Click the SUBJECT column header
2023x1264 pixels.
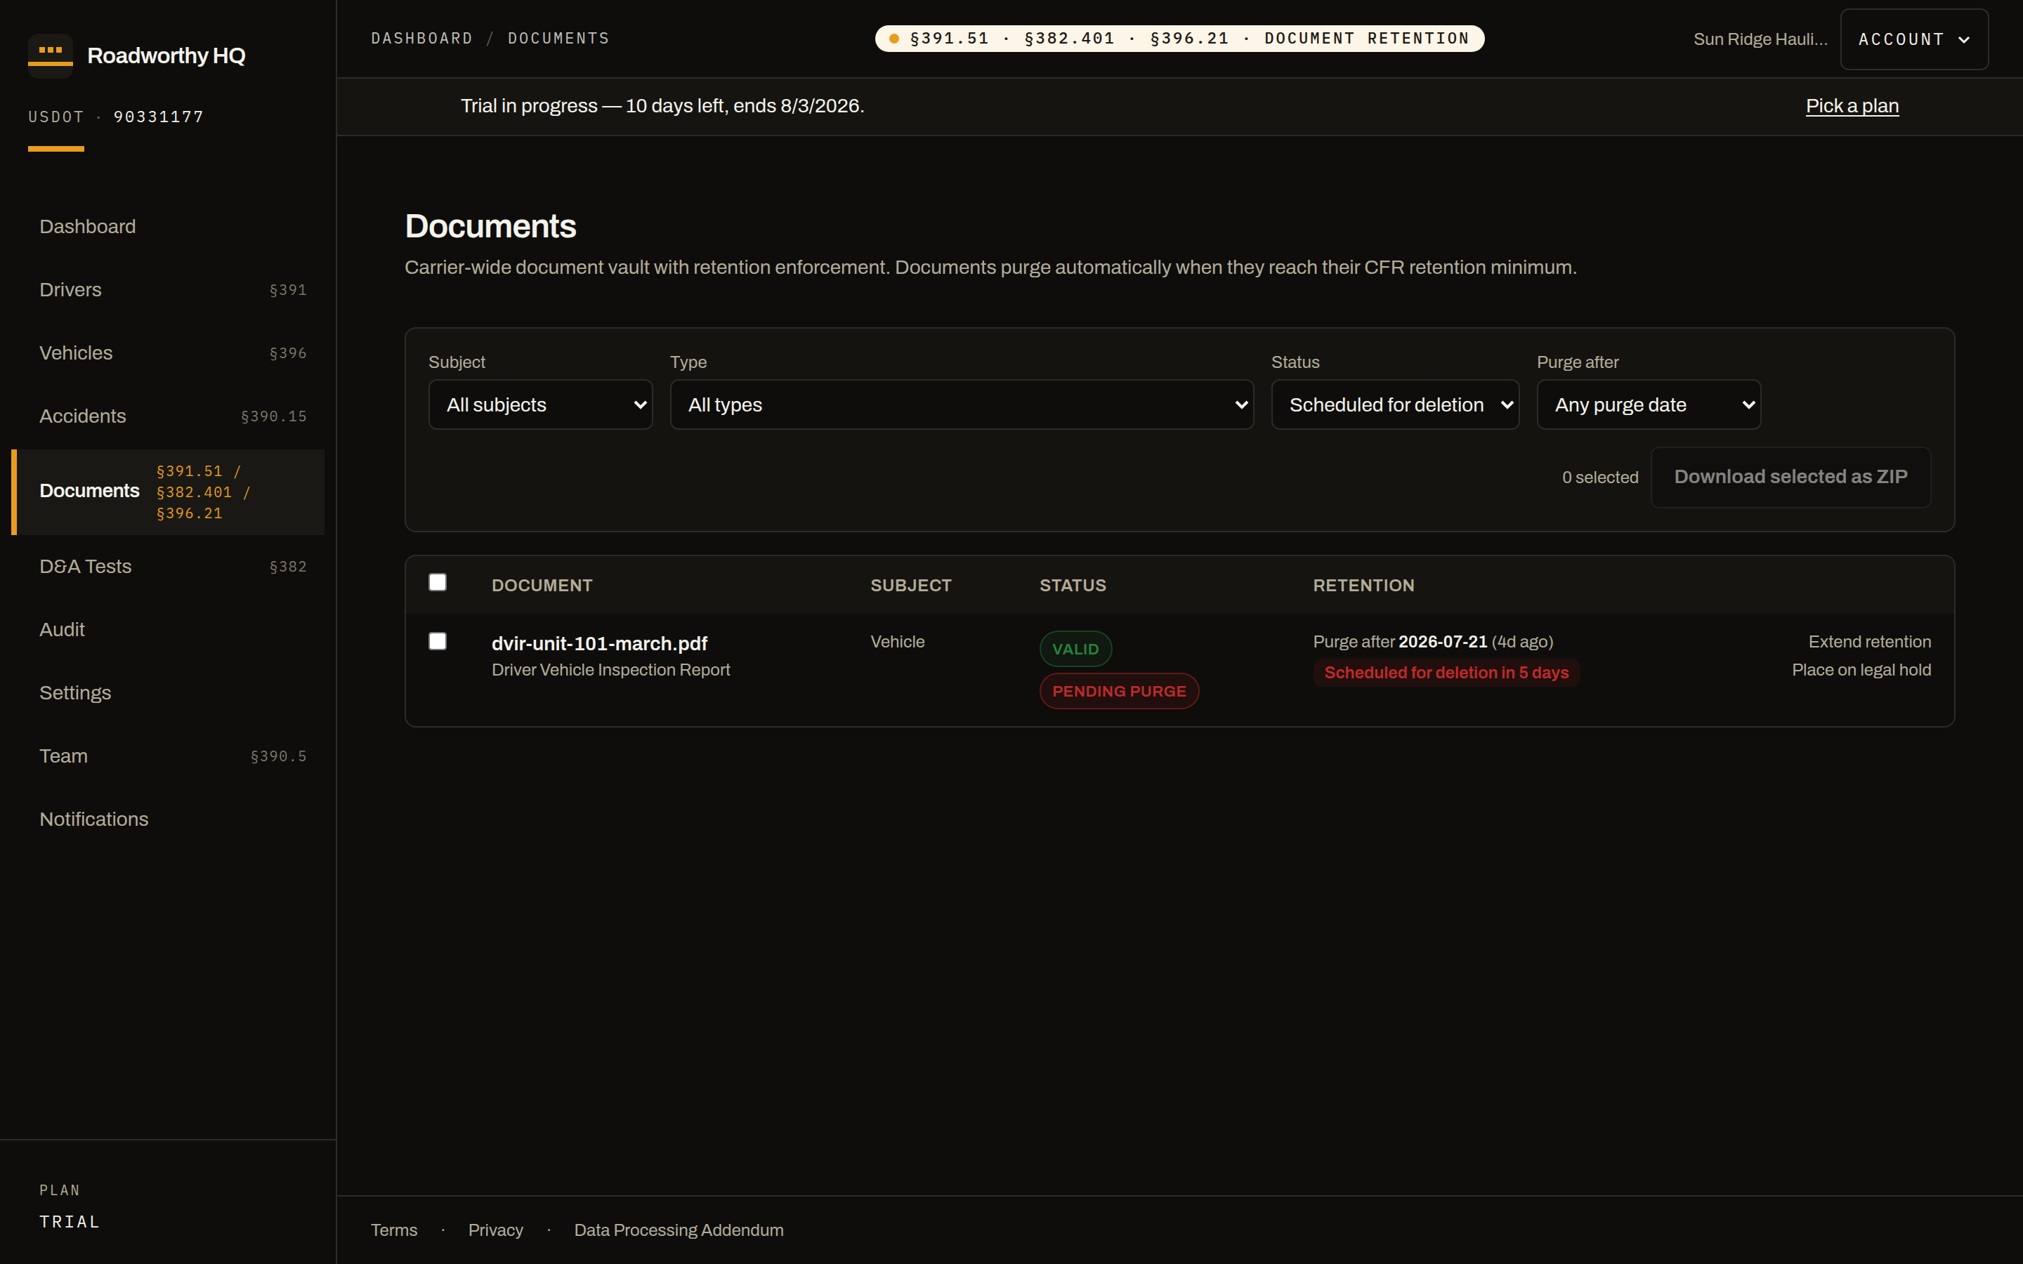[x=911, y=585]
